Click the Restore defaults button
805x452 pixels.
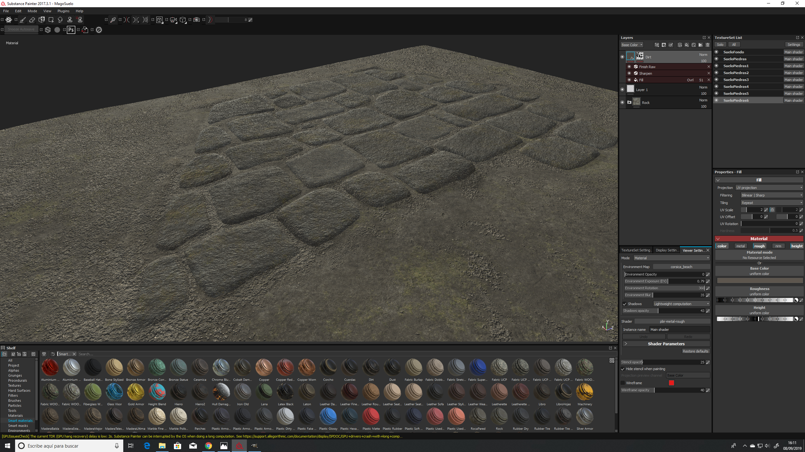click(x=695, y=351)
